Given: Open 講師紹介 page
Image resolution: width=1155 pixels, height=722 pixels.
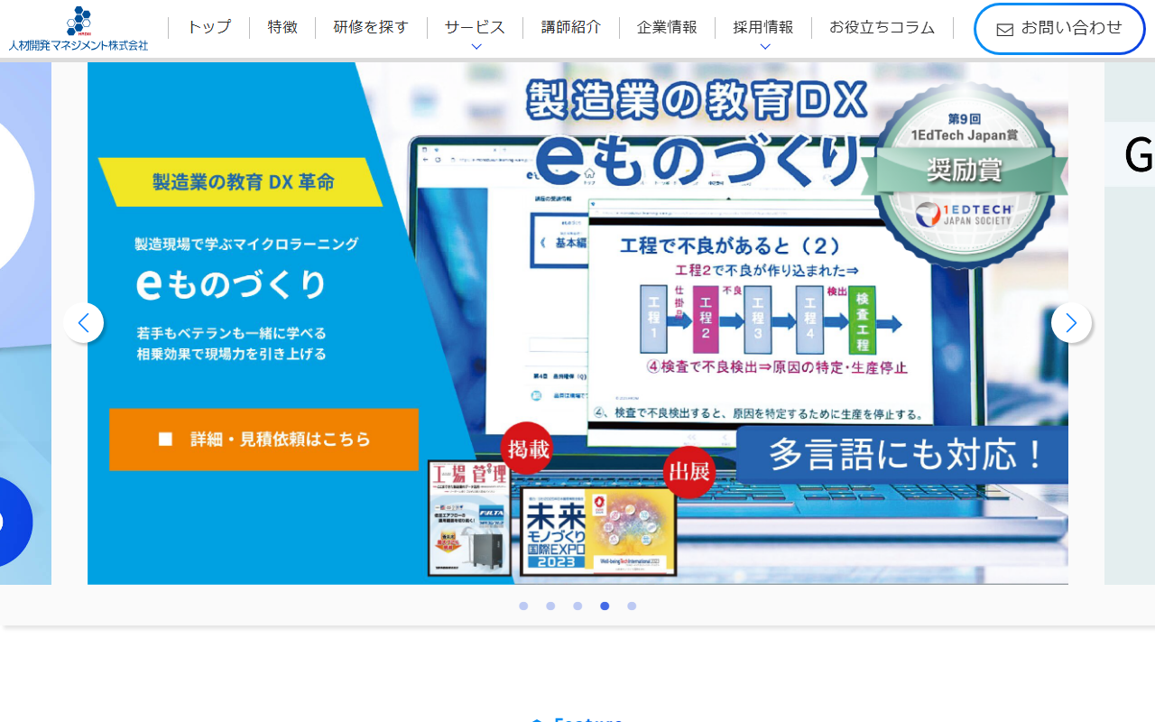Looking at the screenshot, I should point(571,27).
